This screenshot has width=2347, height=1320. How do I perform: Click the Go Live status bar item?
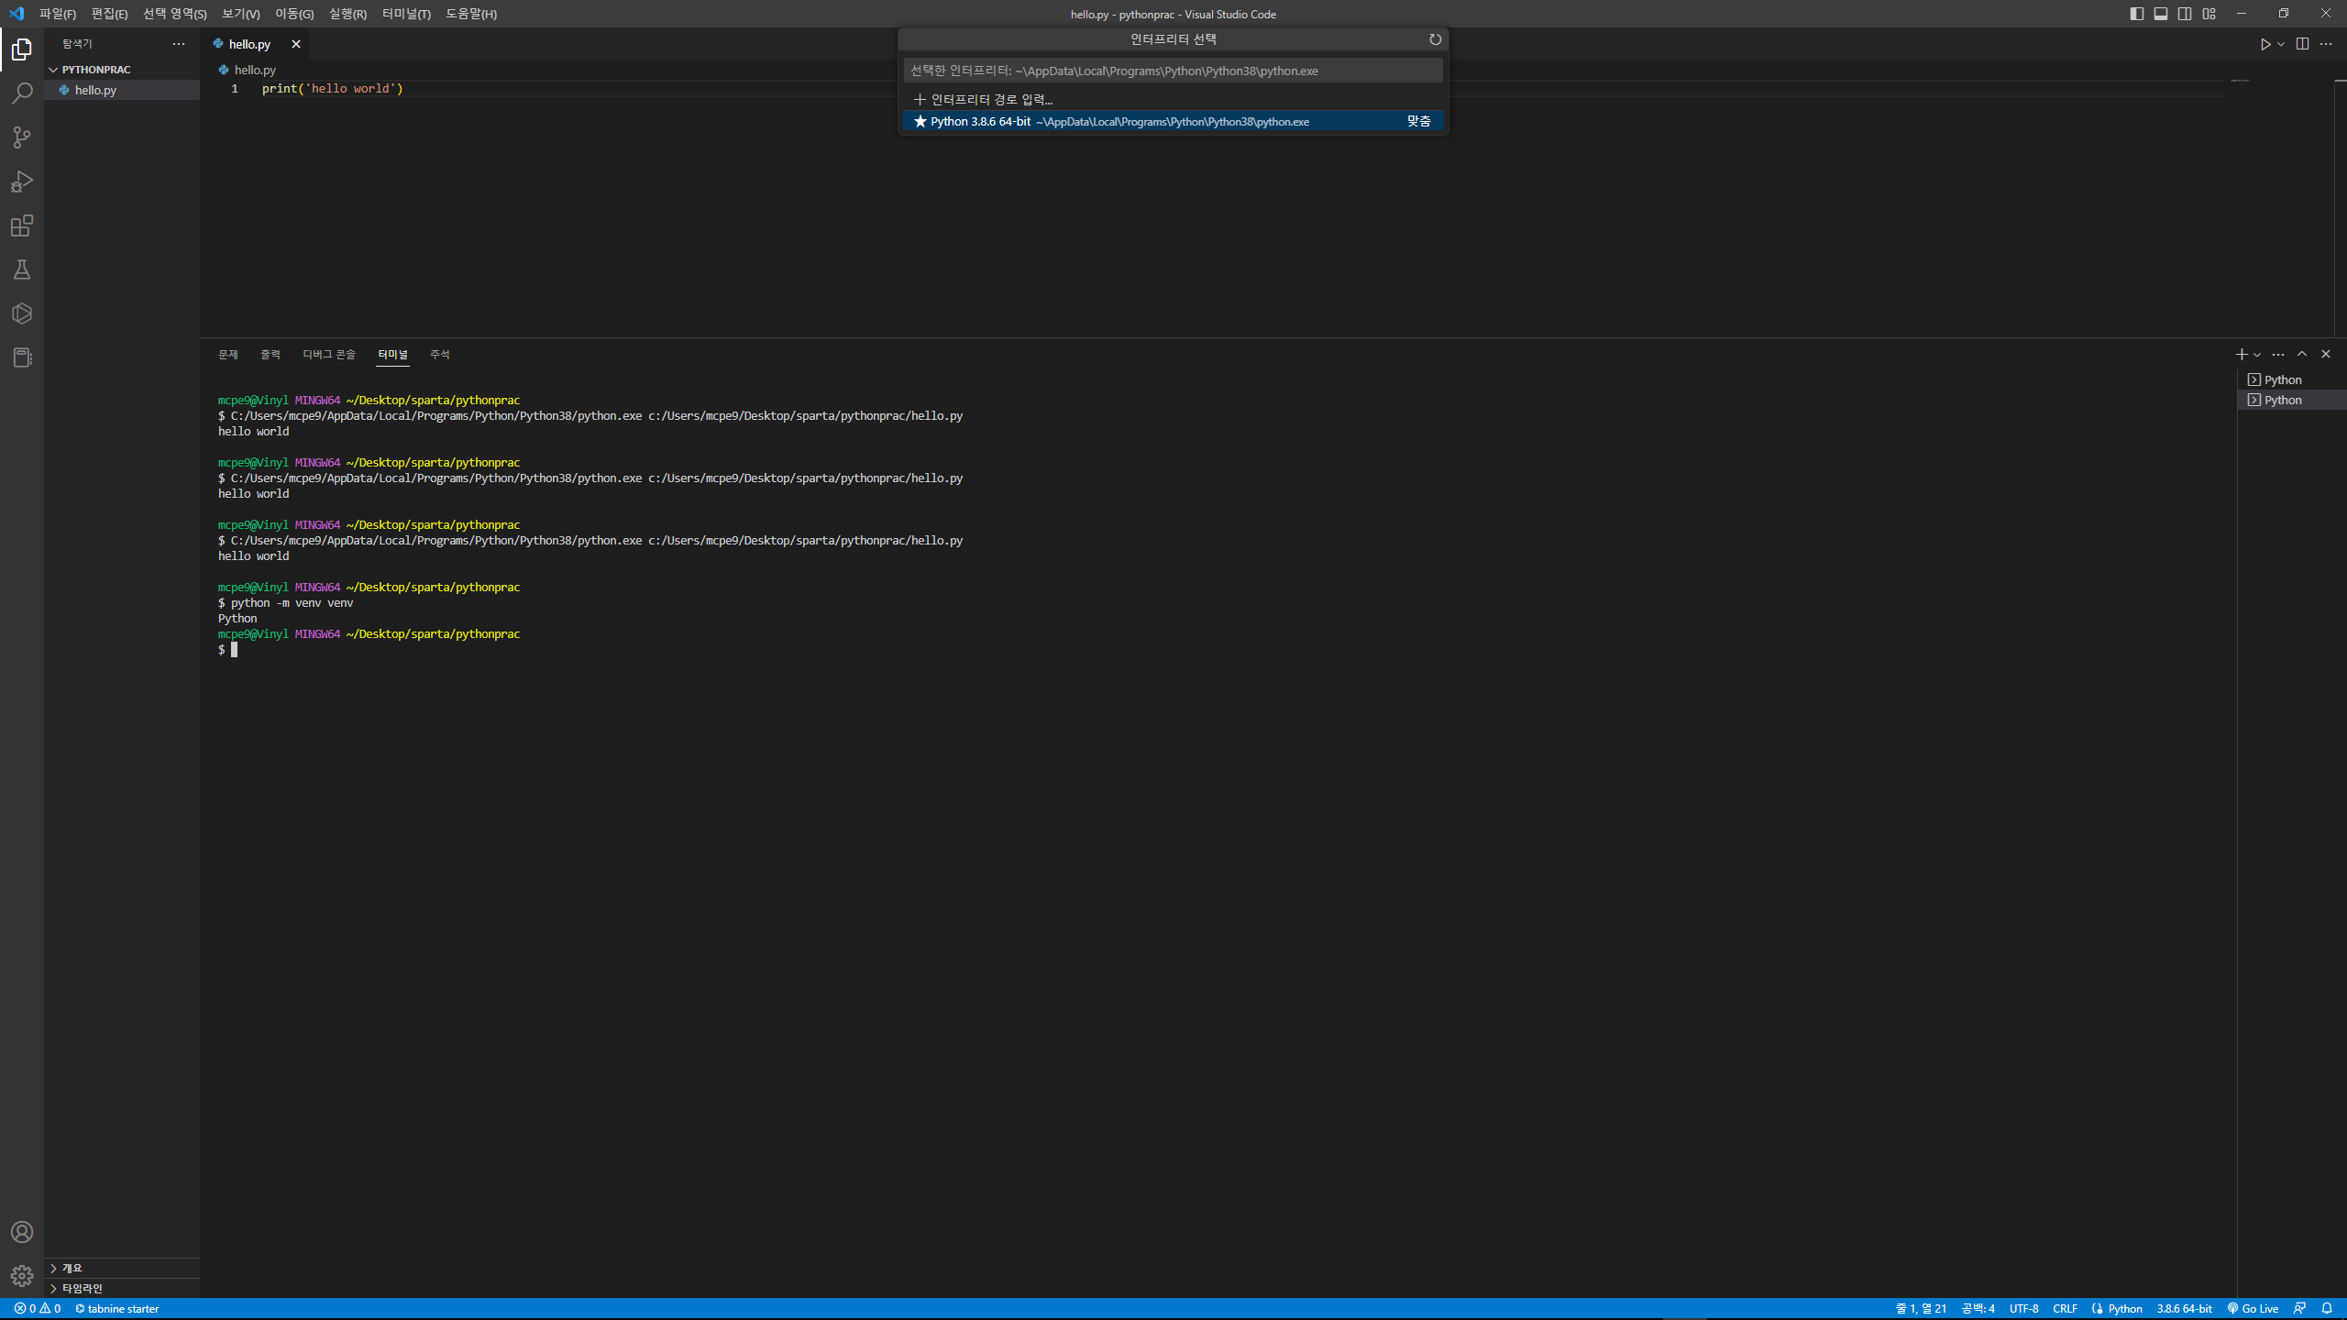click(x=2253, y=1309)
